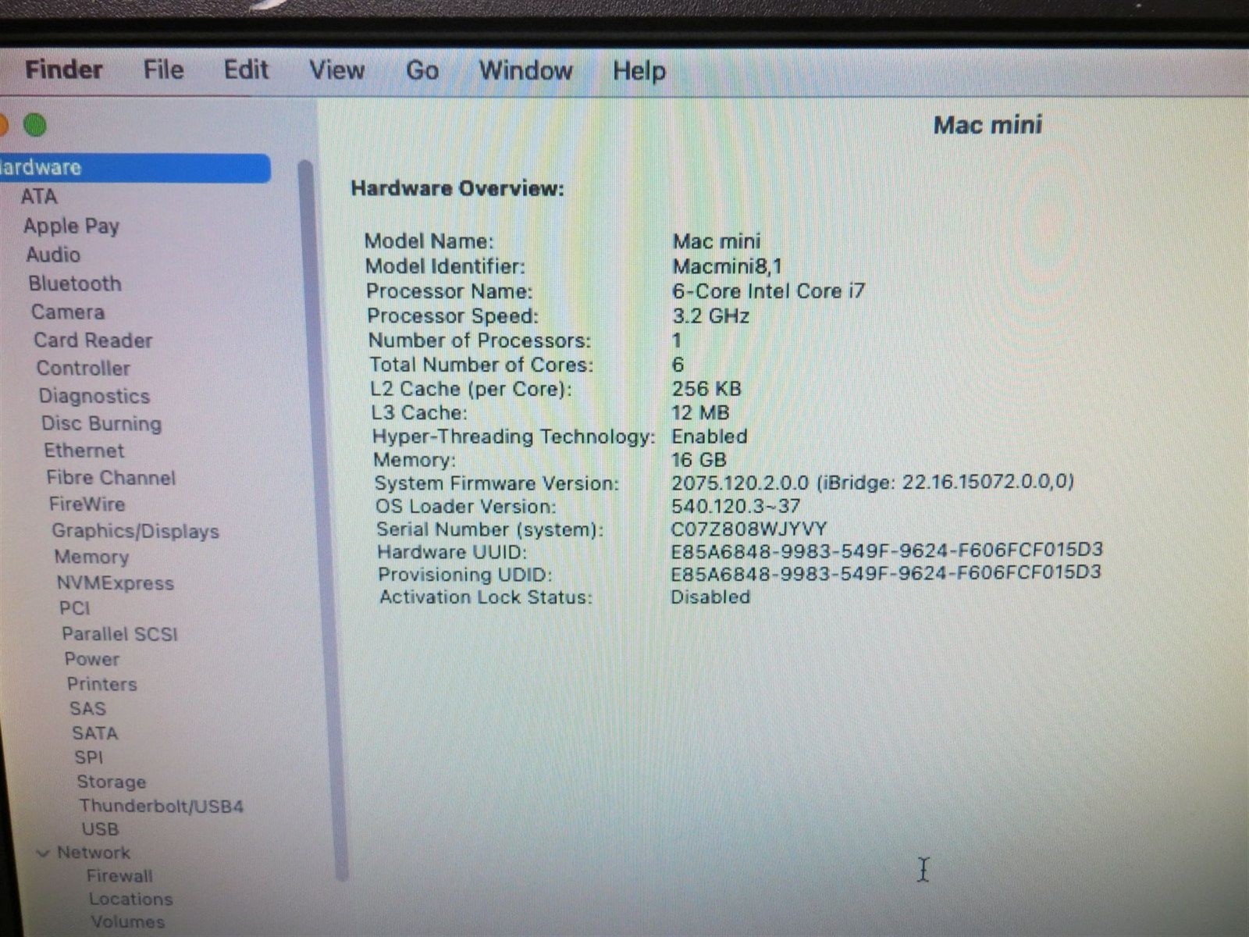Click the green zoom window button

(35, 125)
